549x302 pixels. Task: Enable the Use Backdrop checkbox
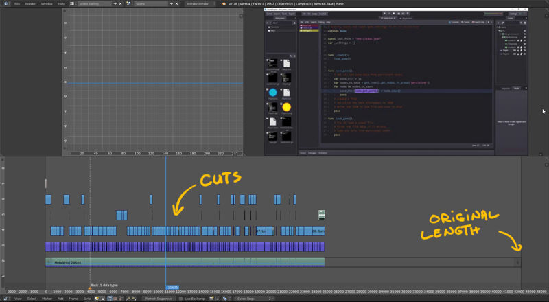tap(180, 299)
